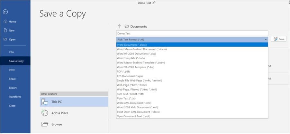Click the Documents folder icon

tap(127, 26)
